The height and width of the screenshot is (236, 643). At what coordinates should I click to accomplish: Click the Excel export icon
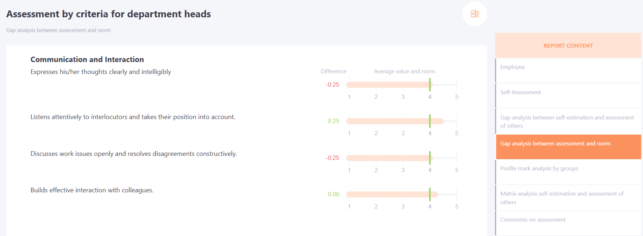[475, 14]
